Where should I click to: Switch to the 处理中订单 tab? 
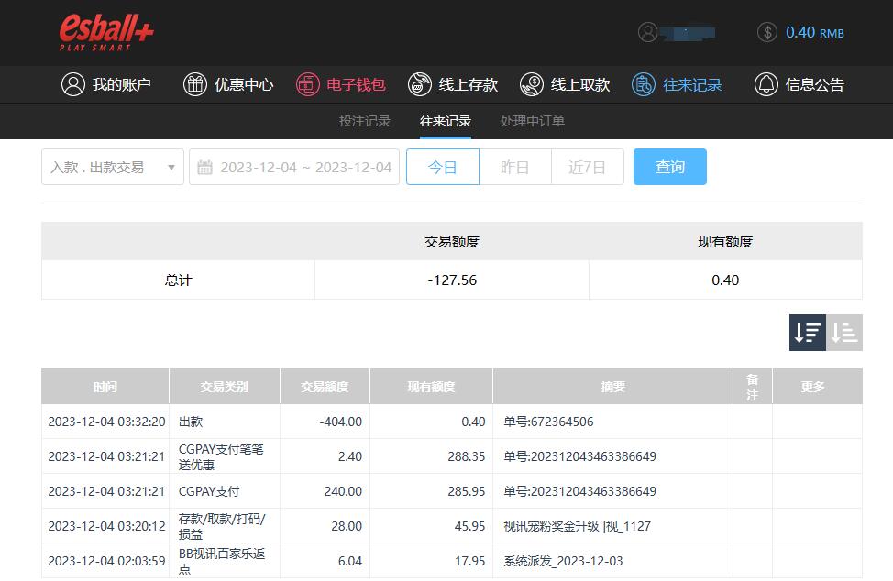[x=533, y=121]
